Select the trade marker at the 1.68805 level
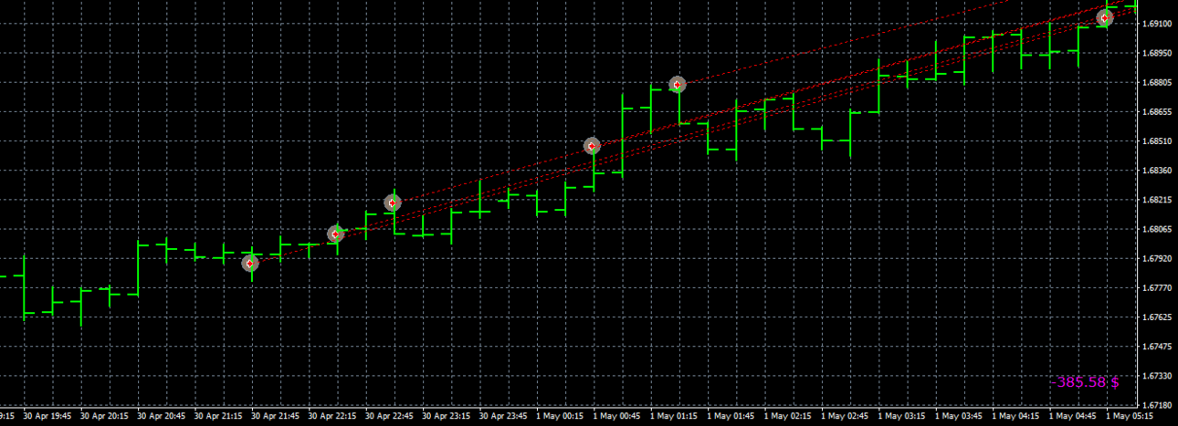This screenshot has width=1178, height=426. pos(678,84)
